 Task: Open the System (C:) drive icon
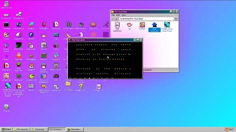[x=6, y=16]
